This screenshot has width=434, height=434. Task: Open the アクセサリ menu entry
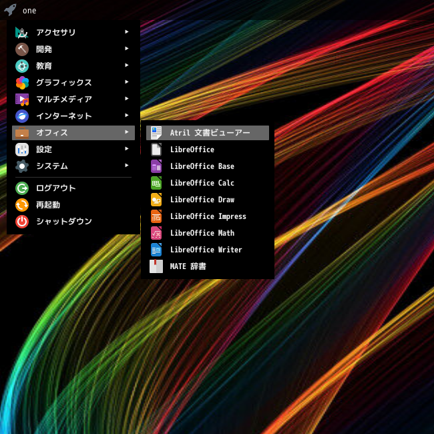pos(73,33)
